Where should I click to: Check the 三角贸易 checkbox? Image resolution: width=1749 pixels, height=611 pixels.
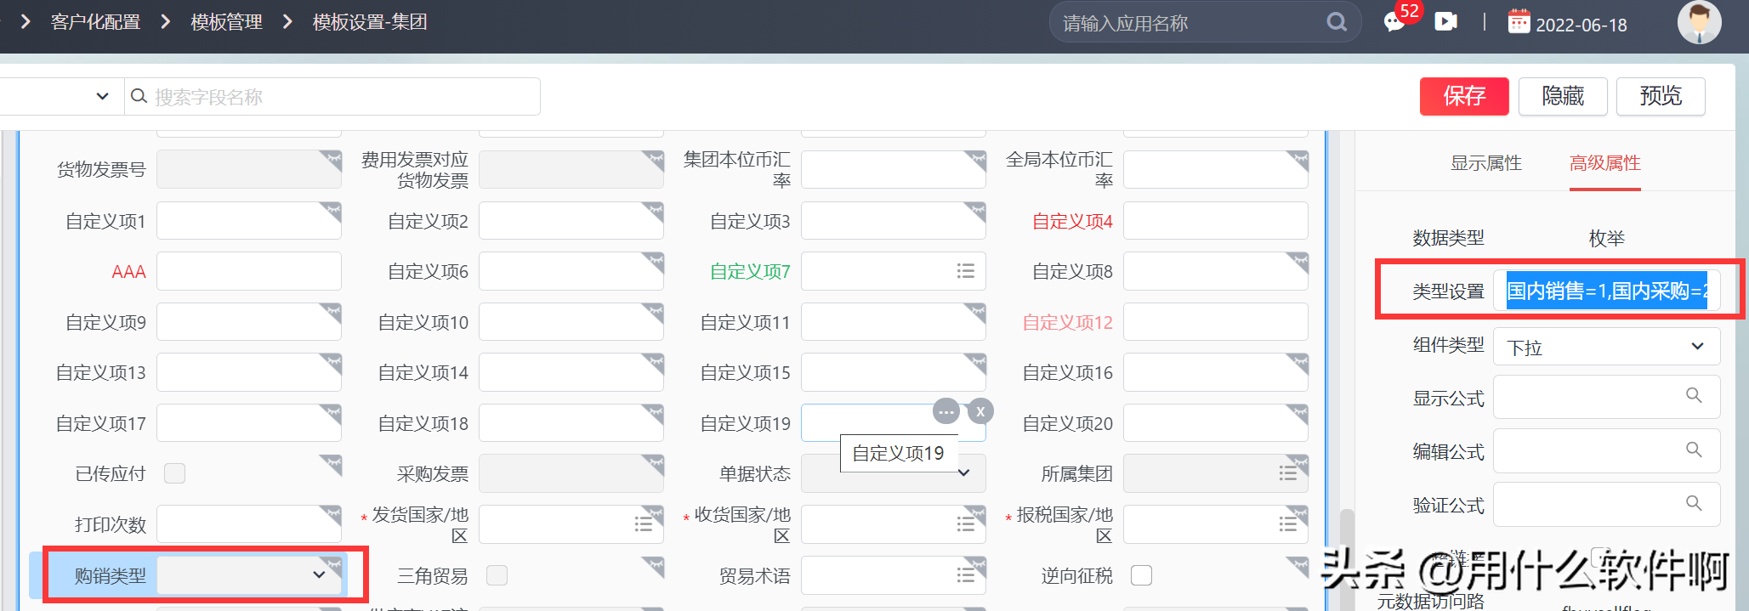pos(497,575)
